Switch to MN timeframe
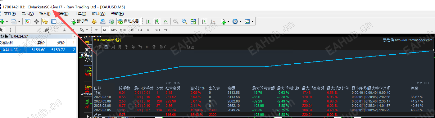The height and width of the screenshot is (118, 435). point(166,30)
